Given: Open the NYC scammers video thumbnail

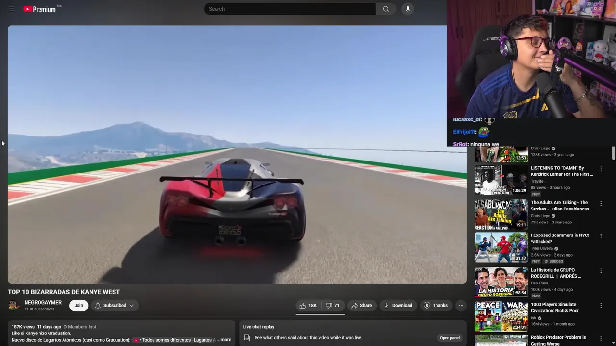Looking at the screenshot, I should point(501,247).
